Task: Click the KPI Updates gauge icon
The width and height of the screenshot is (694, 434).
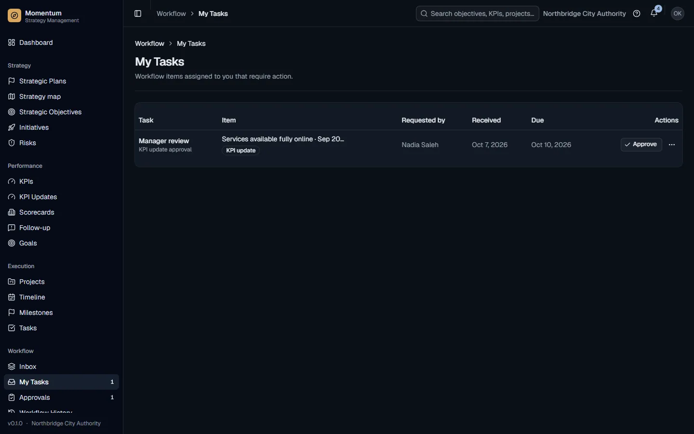Action: click(12, 197)
